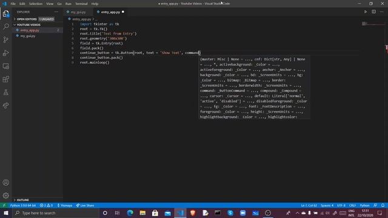This screenshot has width=388, height=218.
Task: Select Python interpreter in status bar
Action: tap(23, 205)
